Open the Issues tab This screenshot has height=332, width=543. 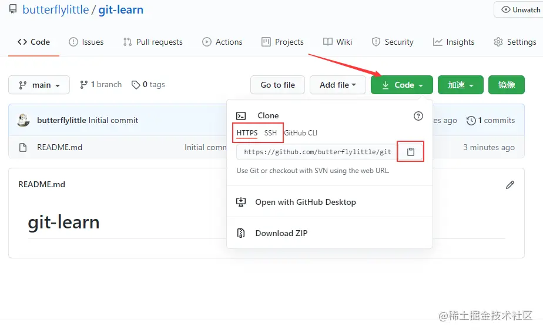(x=86, y=42)
